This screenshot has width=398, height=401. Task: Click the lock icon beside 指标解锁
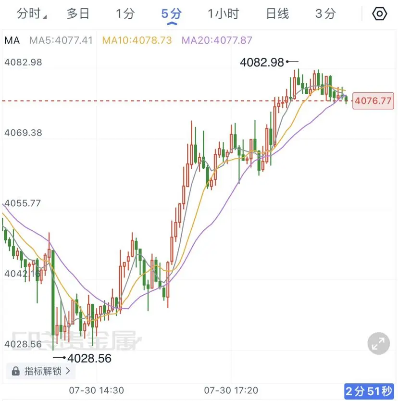[x=15, y=371]
